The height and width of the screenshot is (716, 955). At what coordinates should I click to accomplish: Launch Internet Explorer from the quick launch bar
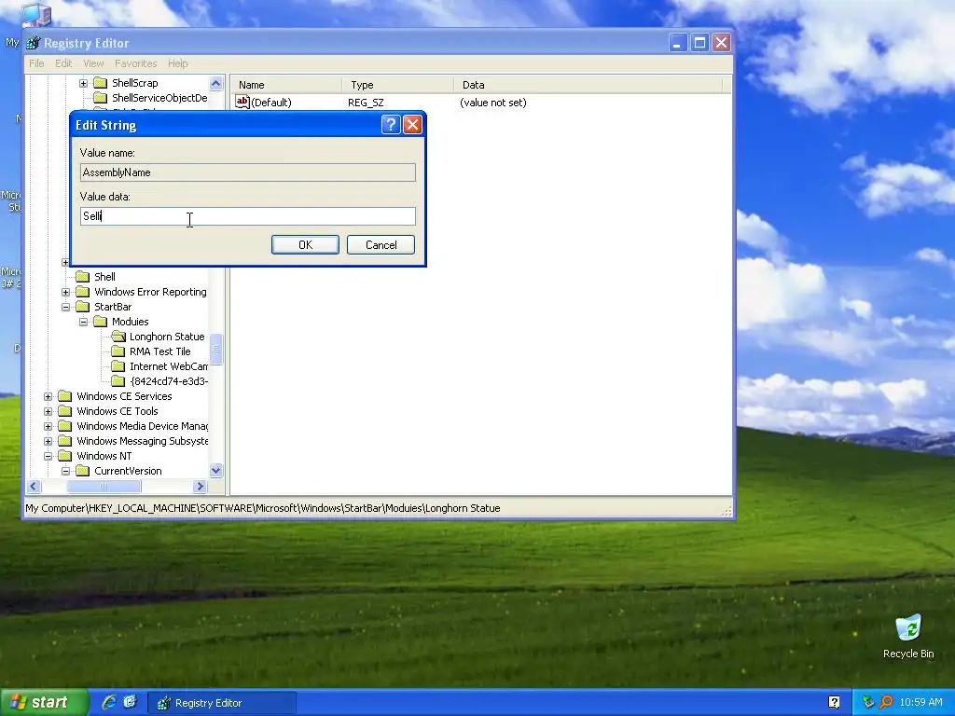(109, 702)
